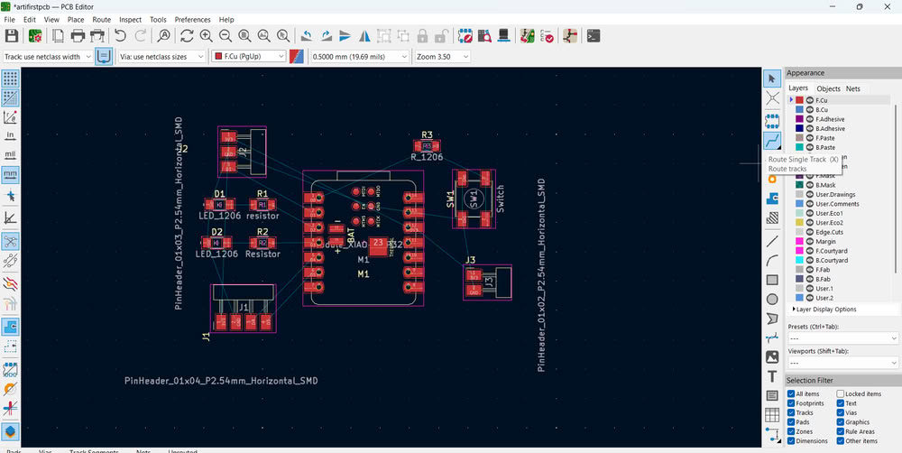The width and height of the screenshot is (902, 453).
Task: Open Board Setup from the toolbar
Action: pyautogui.click(x=35, y=36)
